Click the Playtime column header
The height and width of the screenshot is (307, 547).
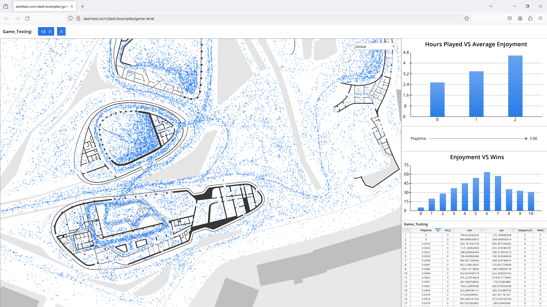426,230
